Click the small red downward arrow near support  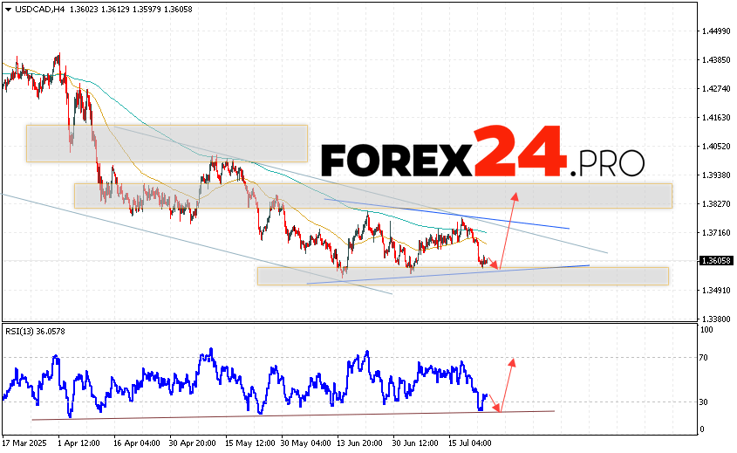point(493,264)
